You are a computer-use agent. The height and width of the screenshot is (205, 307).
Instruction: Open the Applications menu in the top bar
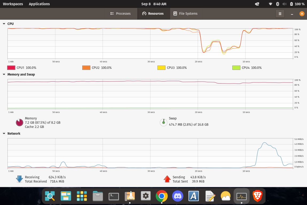[x=39, y=4]
